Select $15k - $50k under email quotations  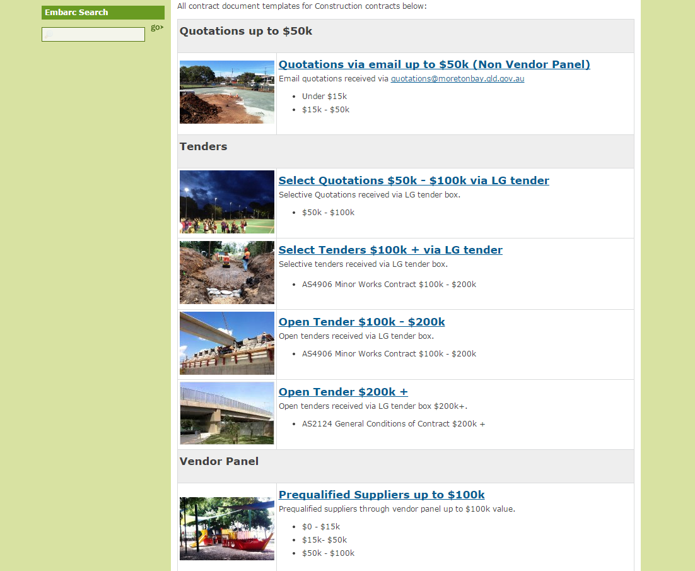(325, 110)
